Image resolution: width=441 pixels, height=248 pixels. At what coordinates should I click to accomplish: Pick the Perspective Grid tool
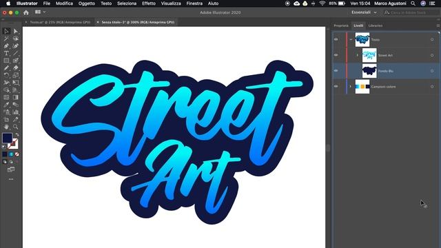(x=15, y=90)
